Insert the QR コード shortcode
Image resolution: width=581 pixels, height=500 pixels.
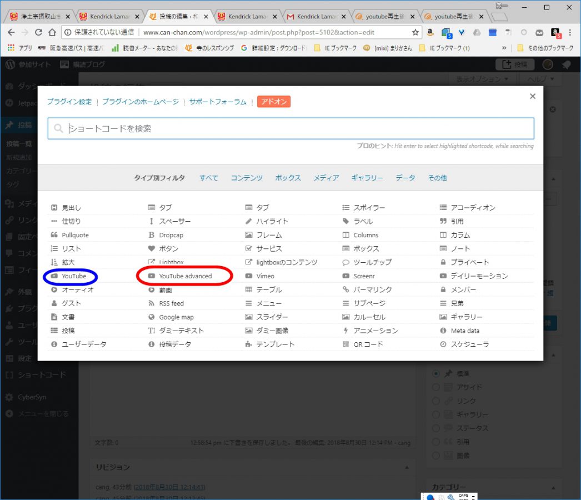(363, 344)
